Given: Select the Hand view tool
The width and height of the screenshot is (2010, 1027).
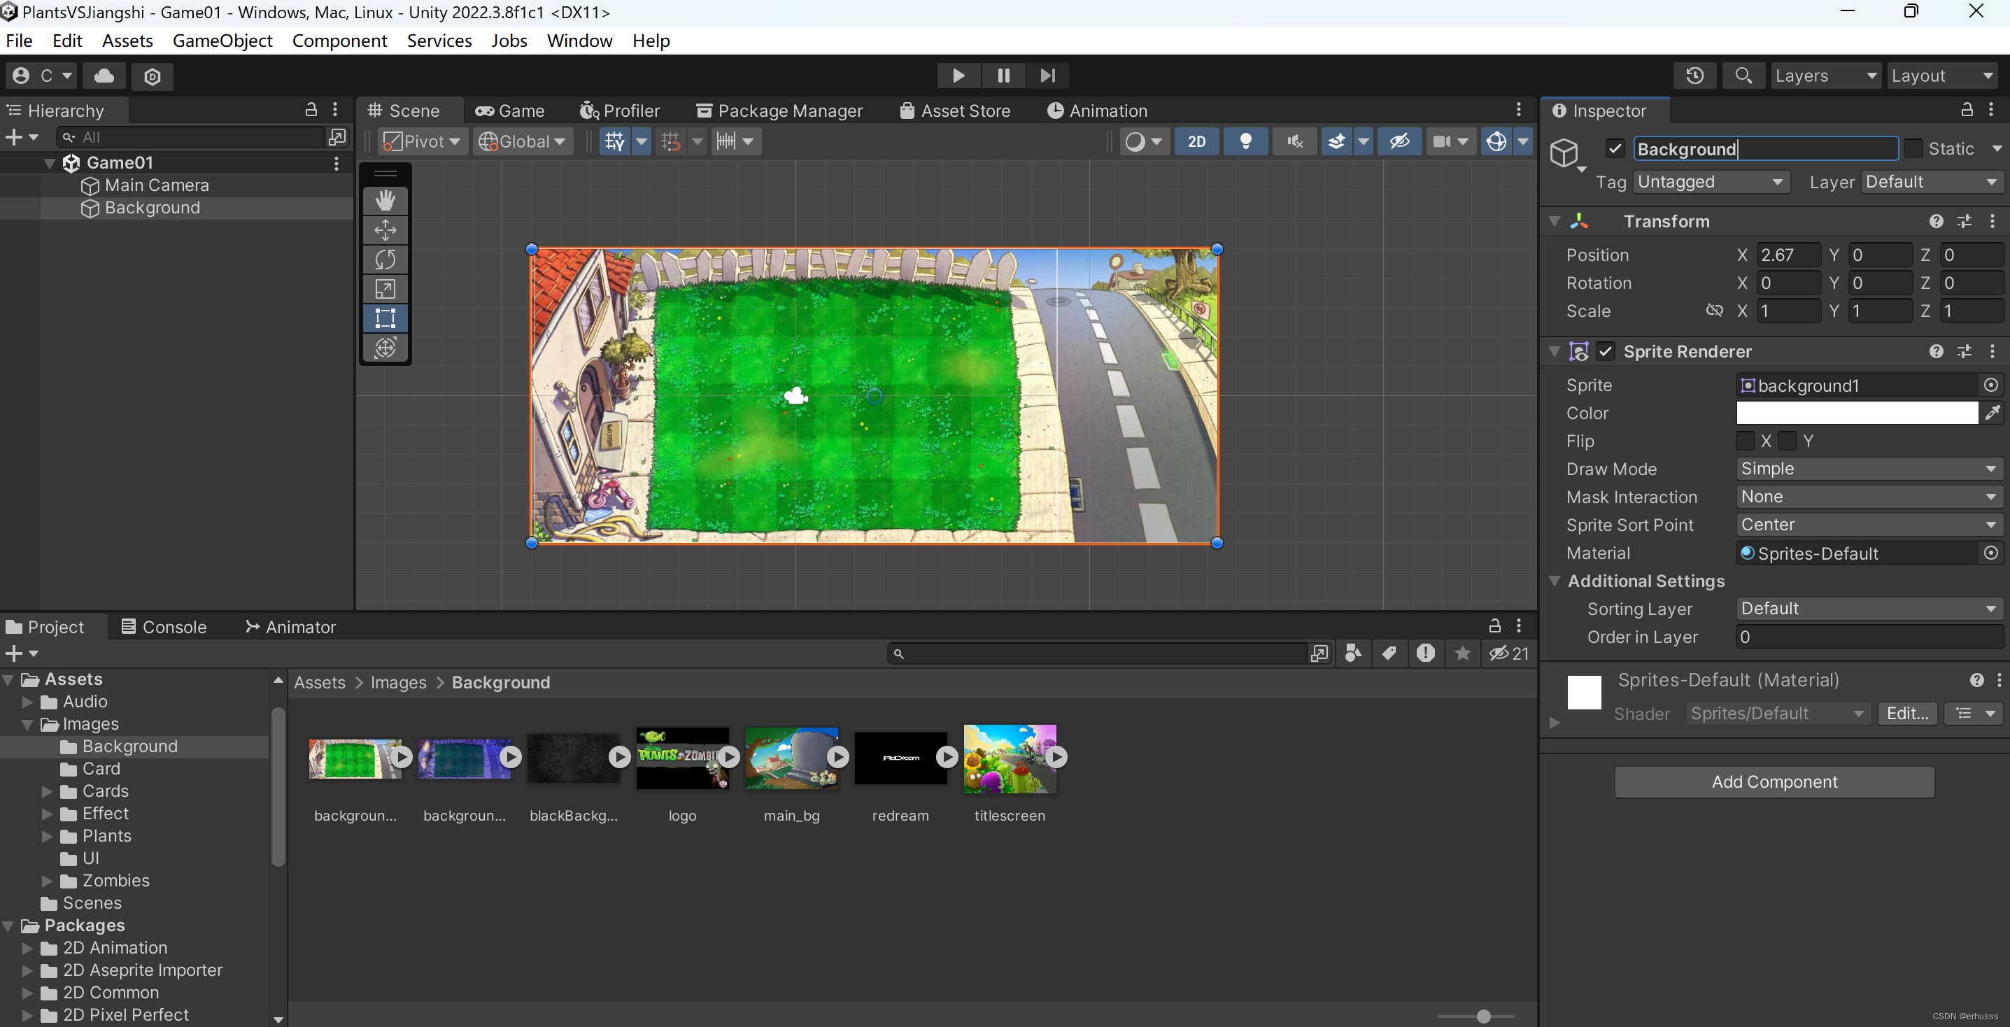Looking at the screenshot, I should tap(385, 201).
